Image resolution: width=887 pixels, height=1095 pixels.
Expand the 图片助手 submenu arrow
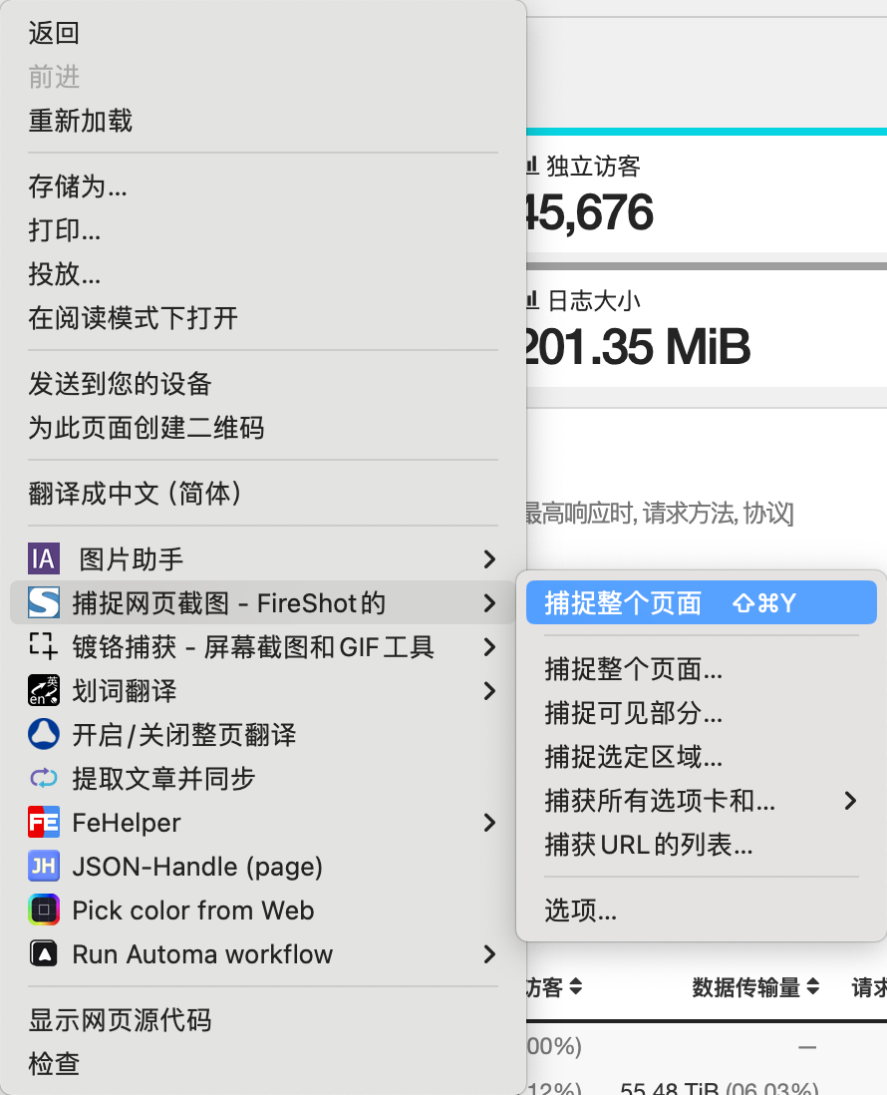(x=489, y=559)
